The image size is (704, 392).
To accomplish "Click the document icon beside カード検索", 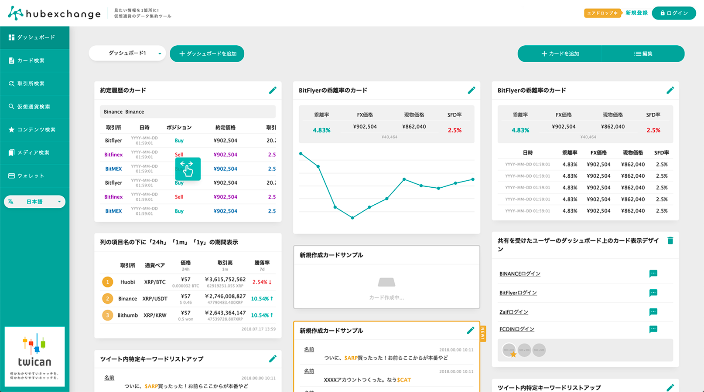I will [x=11, y=61].
